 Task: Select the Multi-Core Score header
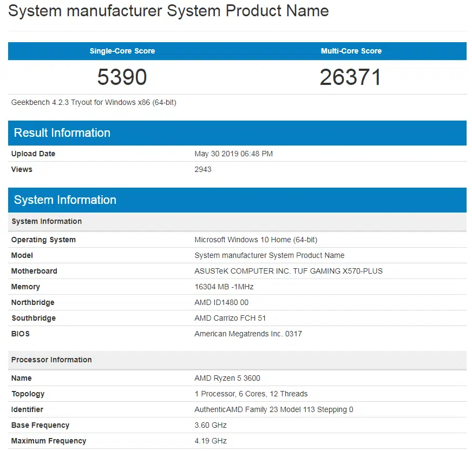pyautogui.click(x=351, y=51)
